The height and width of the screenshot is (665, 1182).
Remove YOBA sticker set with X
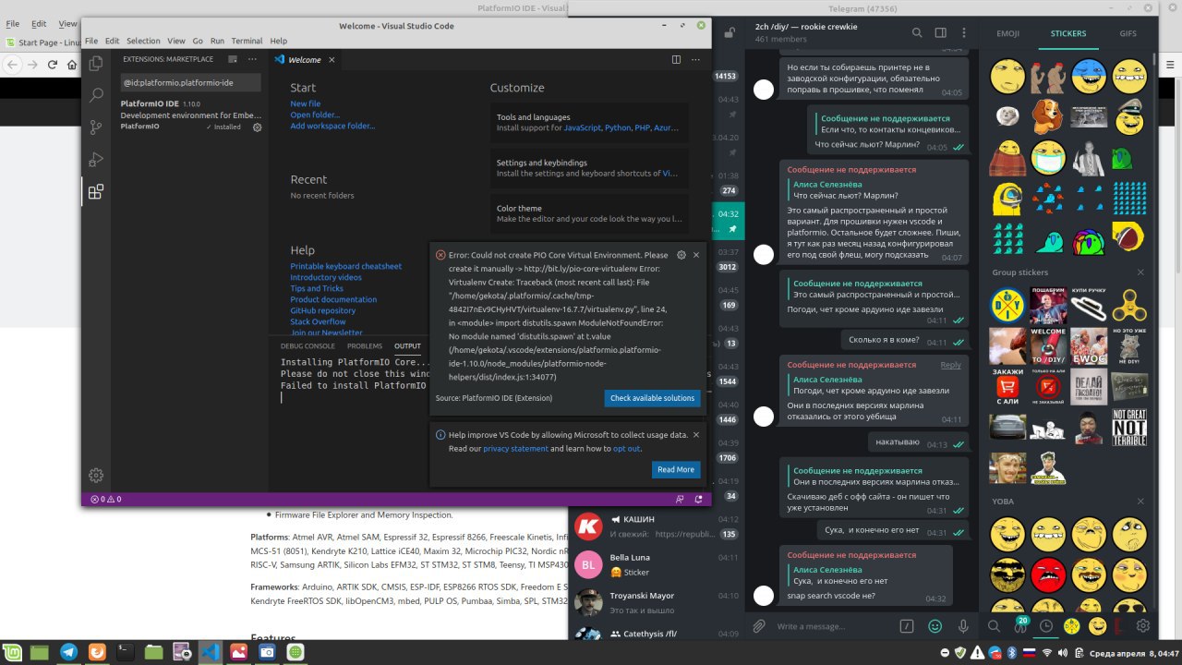point(1140,502)
